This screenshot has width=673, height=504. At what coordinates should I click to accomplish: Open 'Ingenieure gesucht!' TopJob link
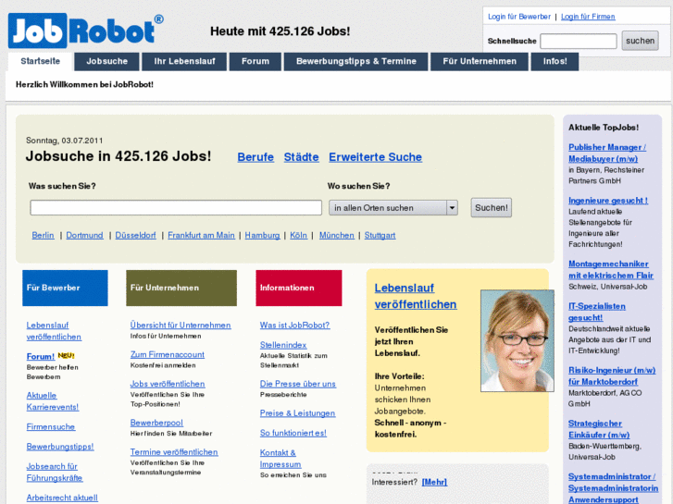click(608, 201)
